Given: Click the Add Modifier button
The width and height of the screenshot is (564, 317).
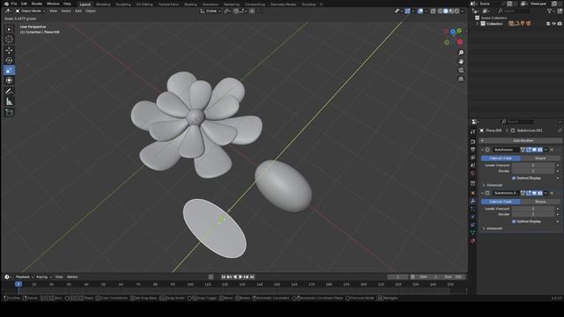Looking at the screenshot, I should point(521,141).
